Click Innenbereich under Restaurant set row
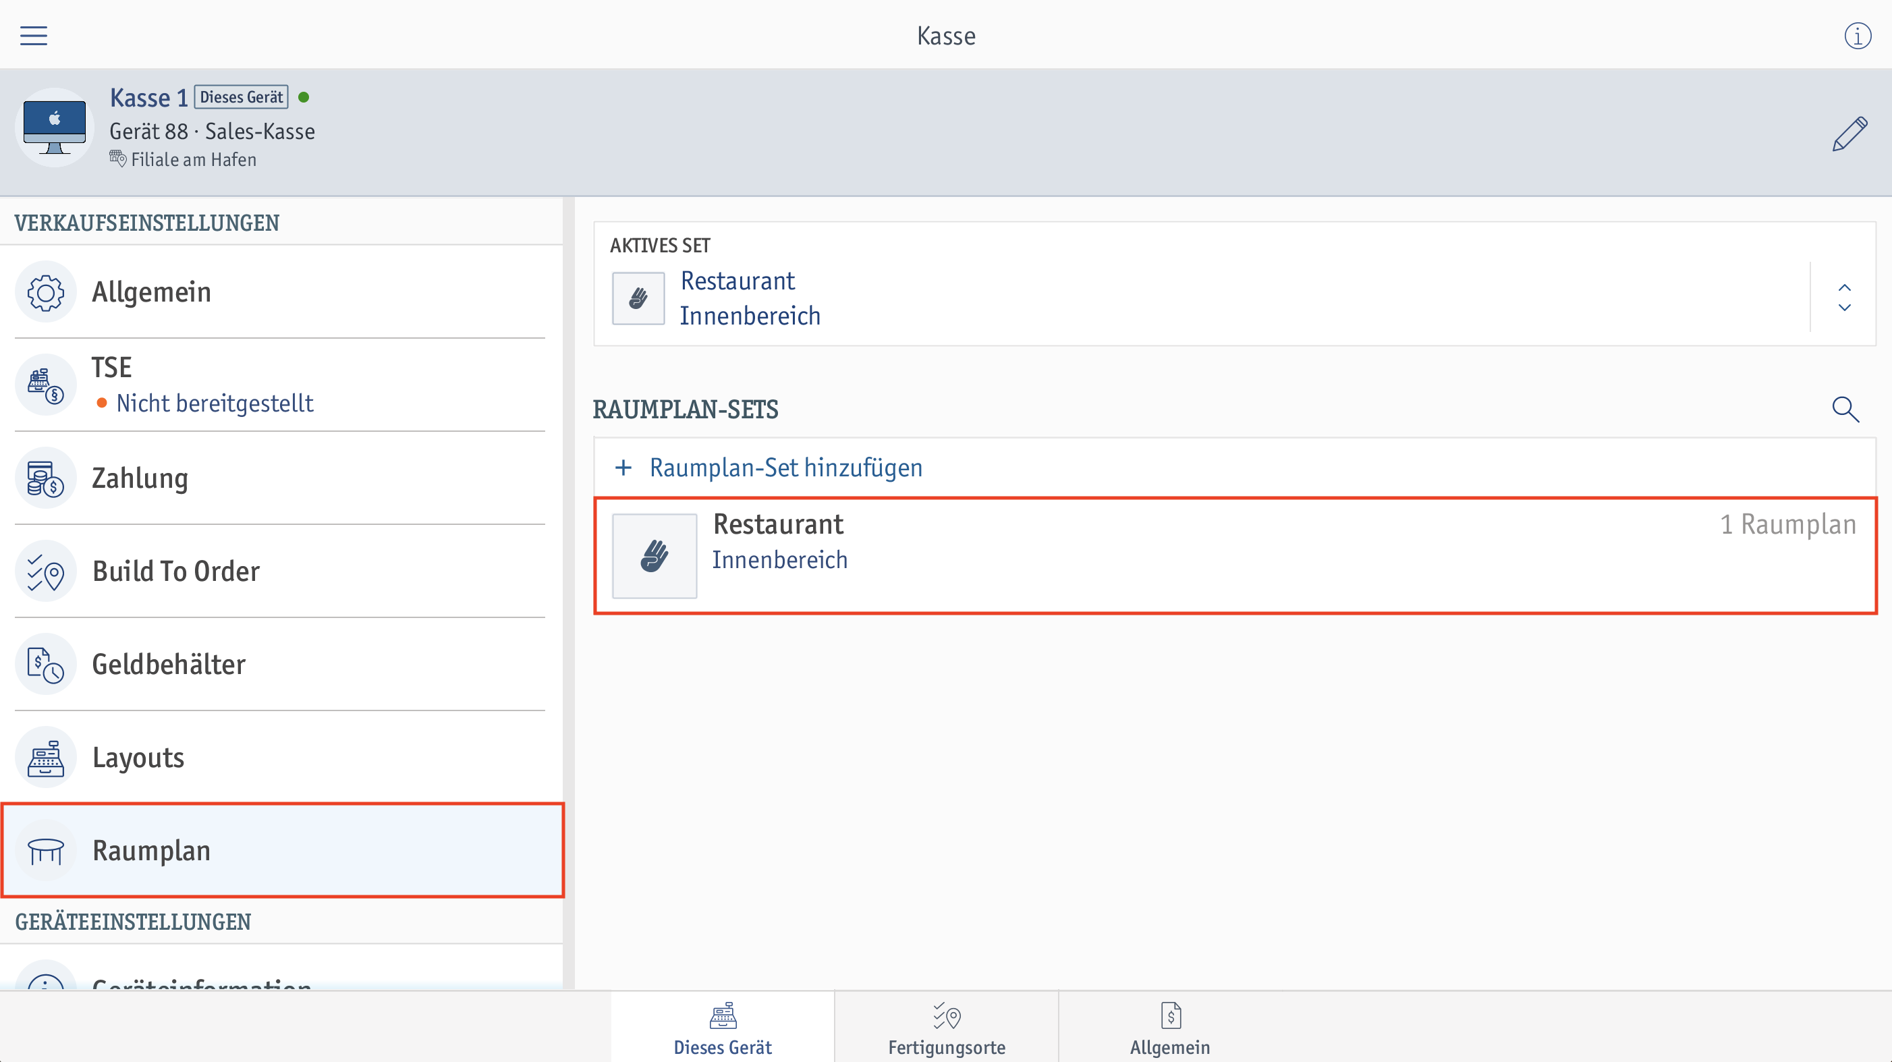 (x=780, y=561)
